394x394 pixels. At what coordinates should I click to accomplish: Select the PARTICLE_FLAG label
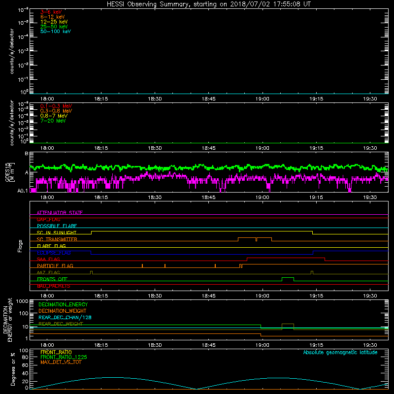[x=55, y=265]
